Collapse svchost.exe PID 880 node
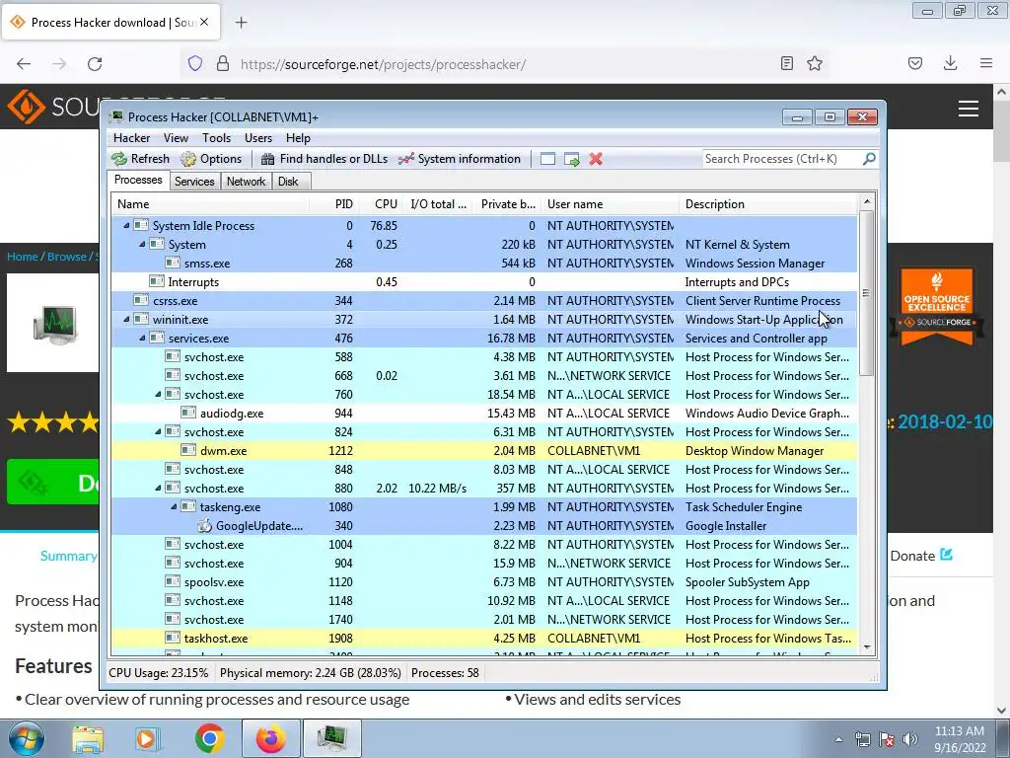1010x758 pixels. click(159, 488)
